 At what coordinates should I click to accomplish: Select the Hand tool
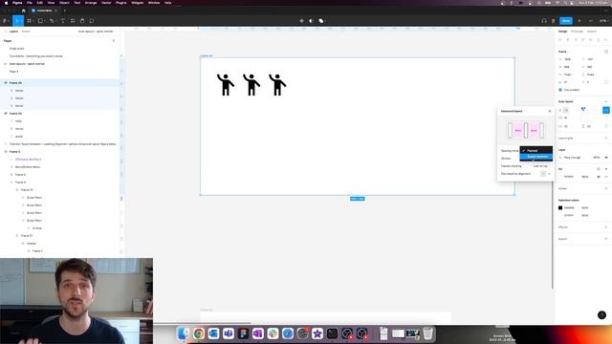(x=82, y=21)
